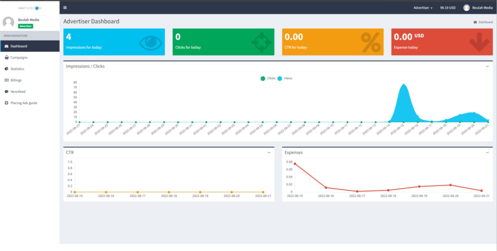
Task: Click the Dashboard speedometer icon in sidebar
Action: [6, 46]
